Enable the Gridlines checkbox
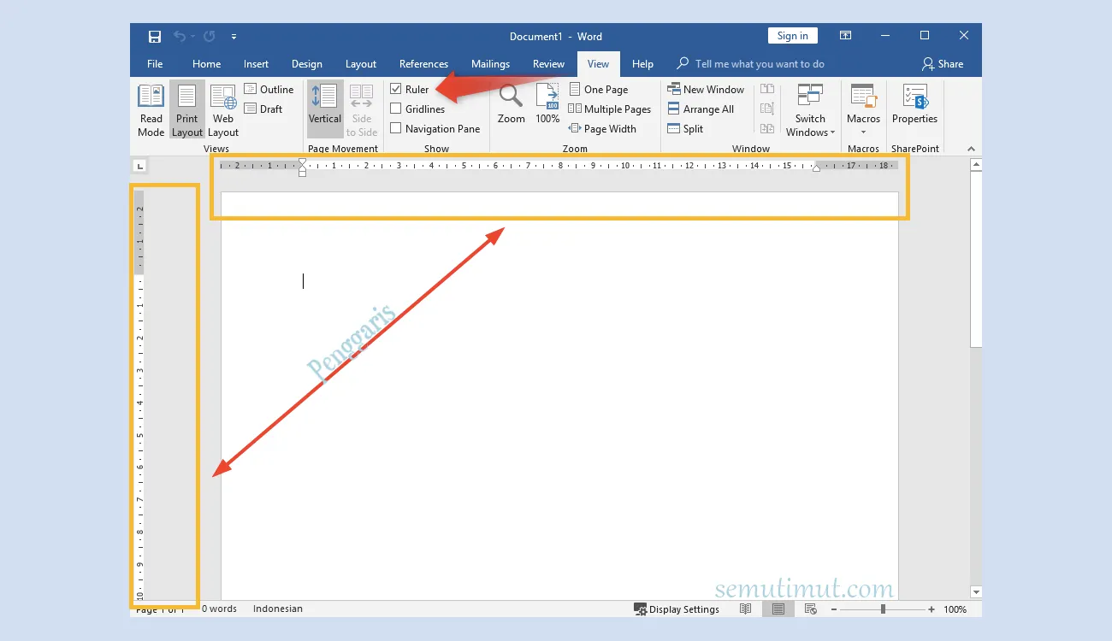The width and height of the screenshot is (1112, 641). click(396, 109)
